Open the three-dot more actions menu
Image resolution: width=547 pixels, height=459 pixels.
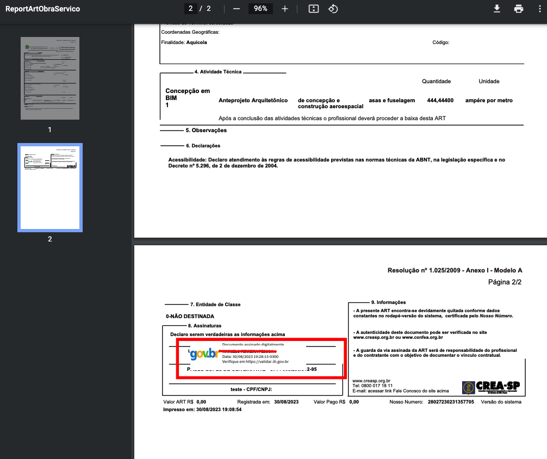[x=538, y=9]
